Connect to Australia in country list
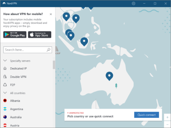Screen dimensions: 171x128 pos(16,117)
